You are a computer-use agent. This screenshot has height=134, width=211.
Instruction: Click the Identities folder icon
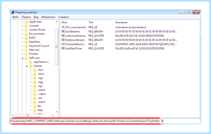[x=26, y=42]
